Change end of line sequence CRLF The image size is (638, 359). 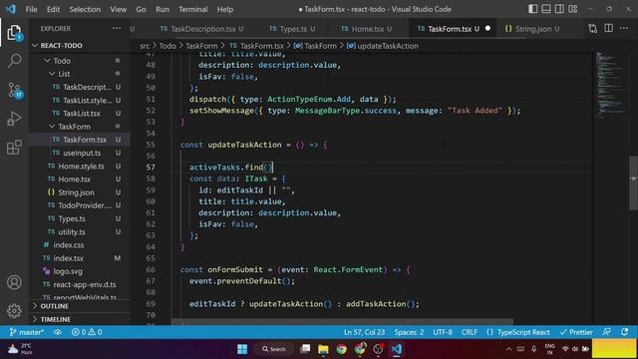click(470, 332)
